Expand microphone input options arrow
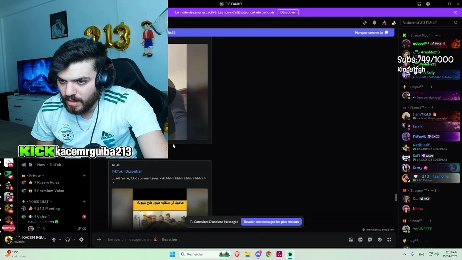The height and width of the screenshot is (260, 462). [60, 239]
